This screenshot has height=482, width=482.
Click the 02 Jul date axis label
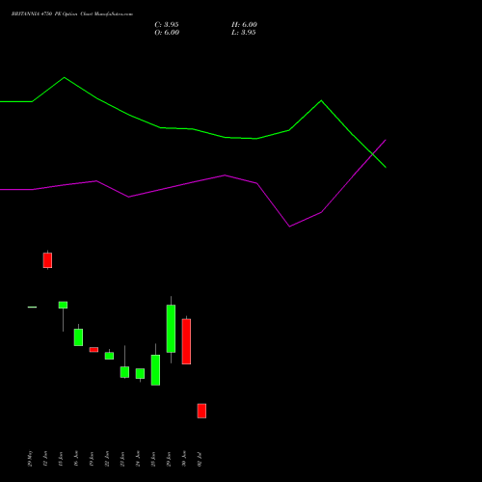(x=200, y=459)
